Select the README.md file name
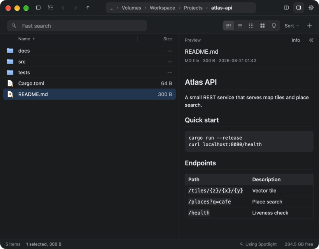This screenshot has width=319, height=249. 33,95
